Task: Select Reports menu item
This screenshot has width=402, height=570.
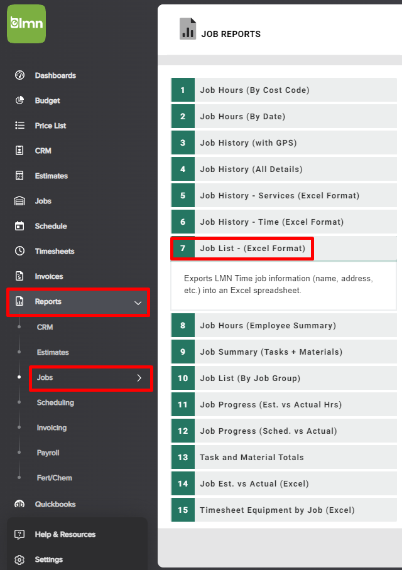Action: tap(78, 302)
